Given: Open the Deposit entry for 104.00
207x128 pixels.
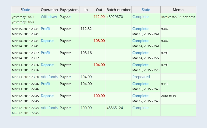Looking at the screenshot, I should pyautogui.click(x=47, y=65).
